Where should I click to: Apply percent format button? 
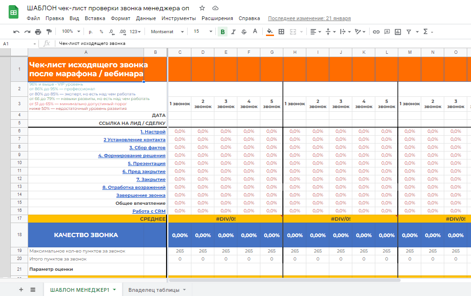101,32
